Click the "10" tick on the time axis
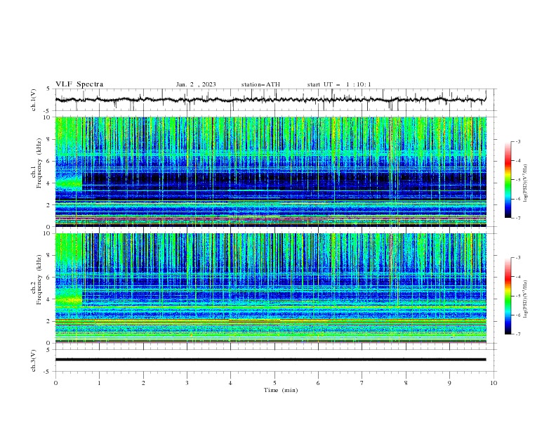The image size is (556, 430). click(x=494, y=383)
